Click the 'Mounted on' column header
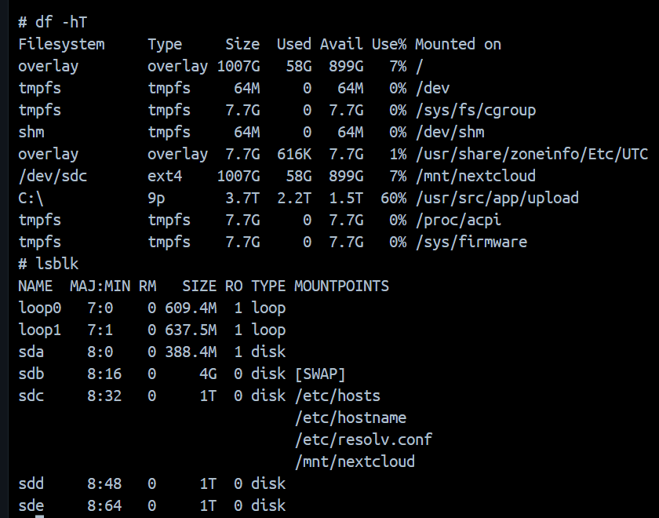The height and width of the screenshot is (518, 659). pyautogui.click(x=458, y=44)
